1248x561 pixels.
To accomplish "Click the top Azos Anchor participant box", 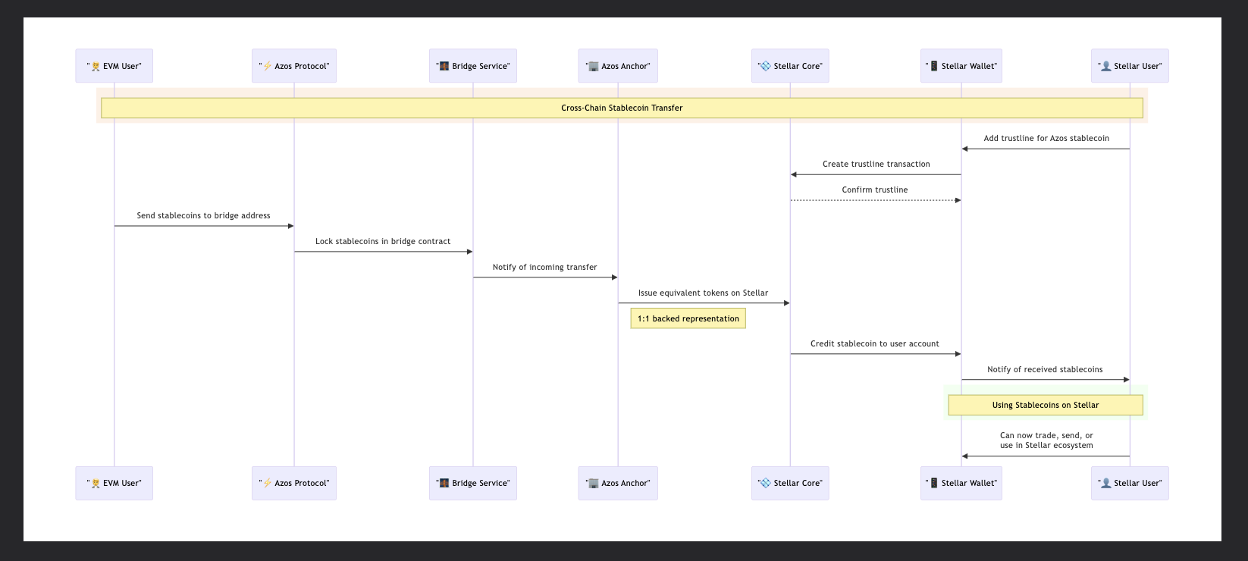I will pos(618,66).
